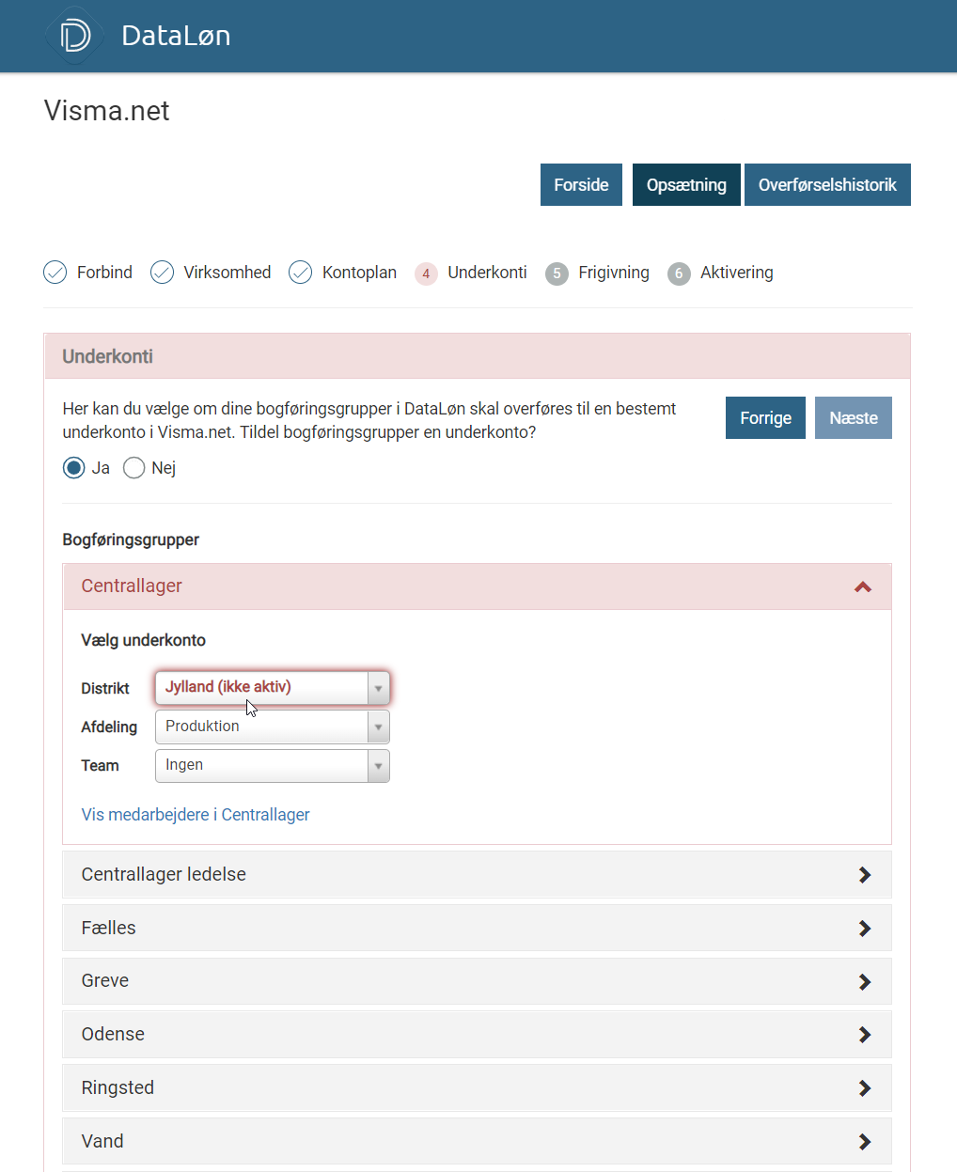The width and height of the screenshot is (957, 1172).
Task: Open the Overførselshistorik tab
Action: (827, 185)
